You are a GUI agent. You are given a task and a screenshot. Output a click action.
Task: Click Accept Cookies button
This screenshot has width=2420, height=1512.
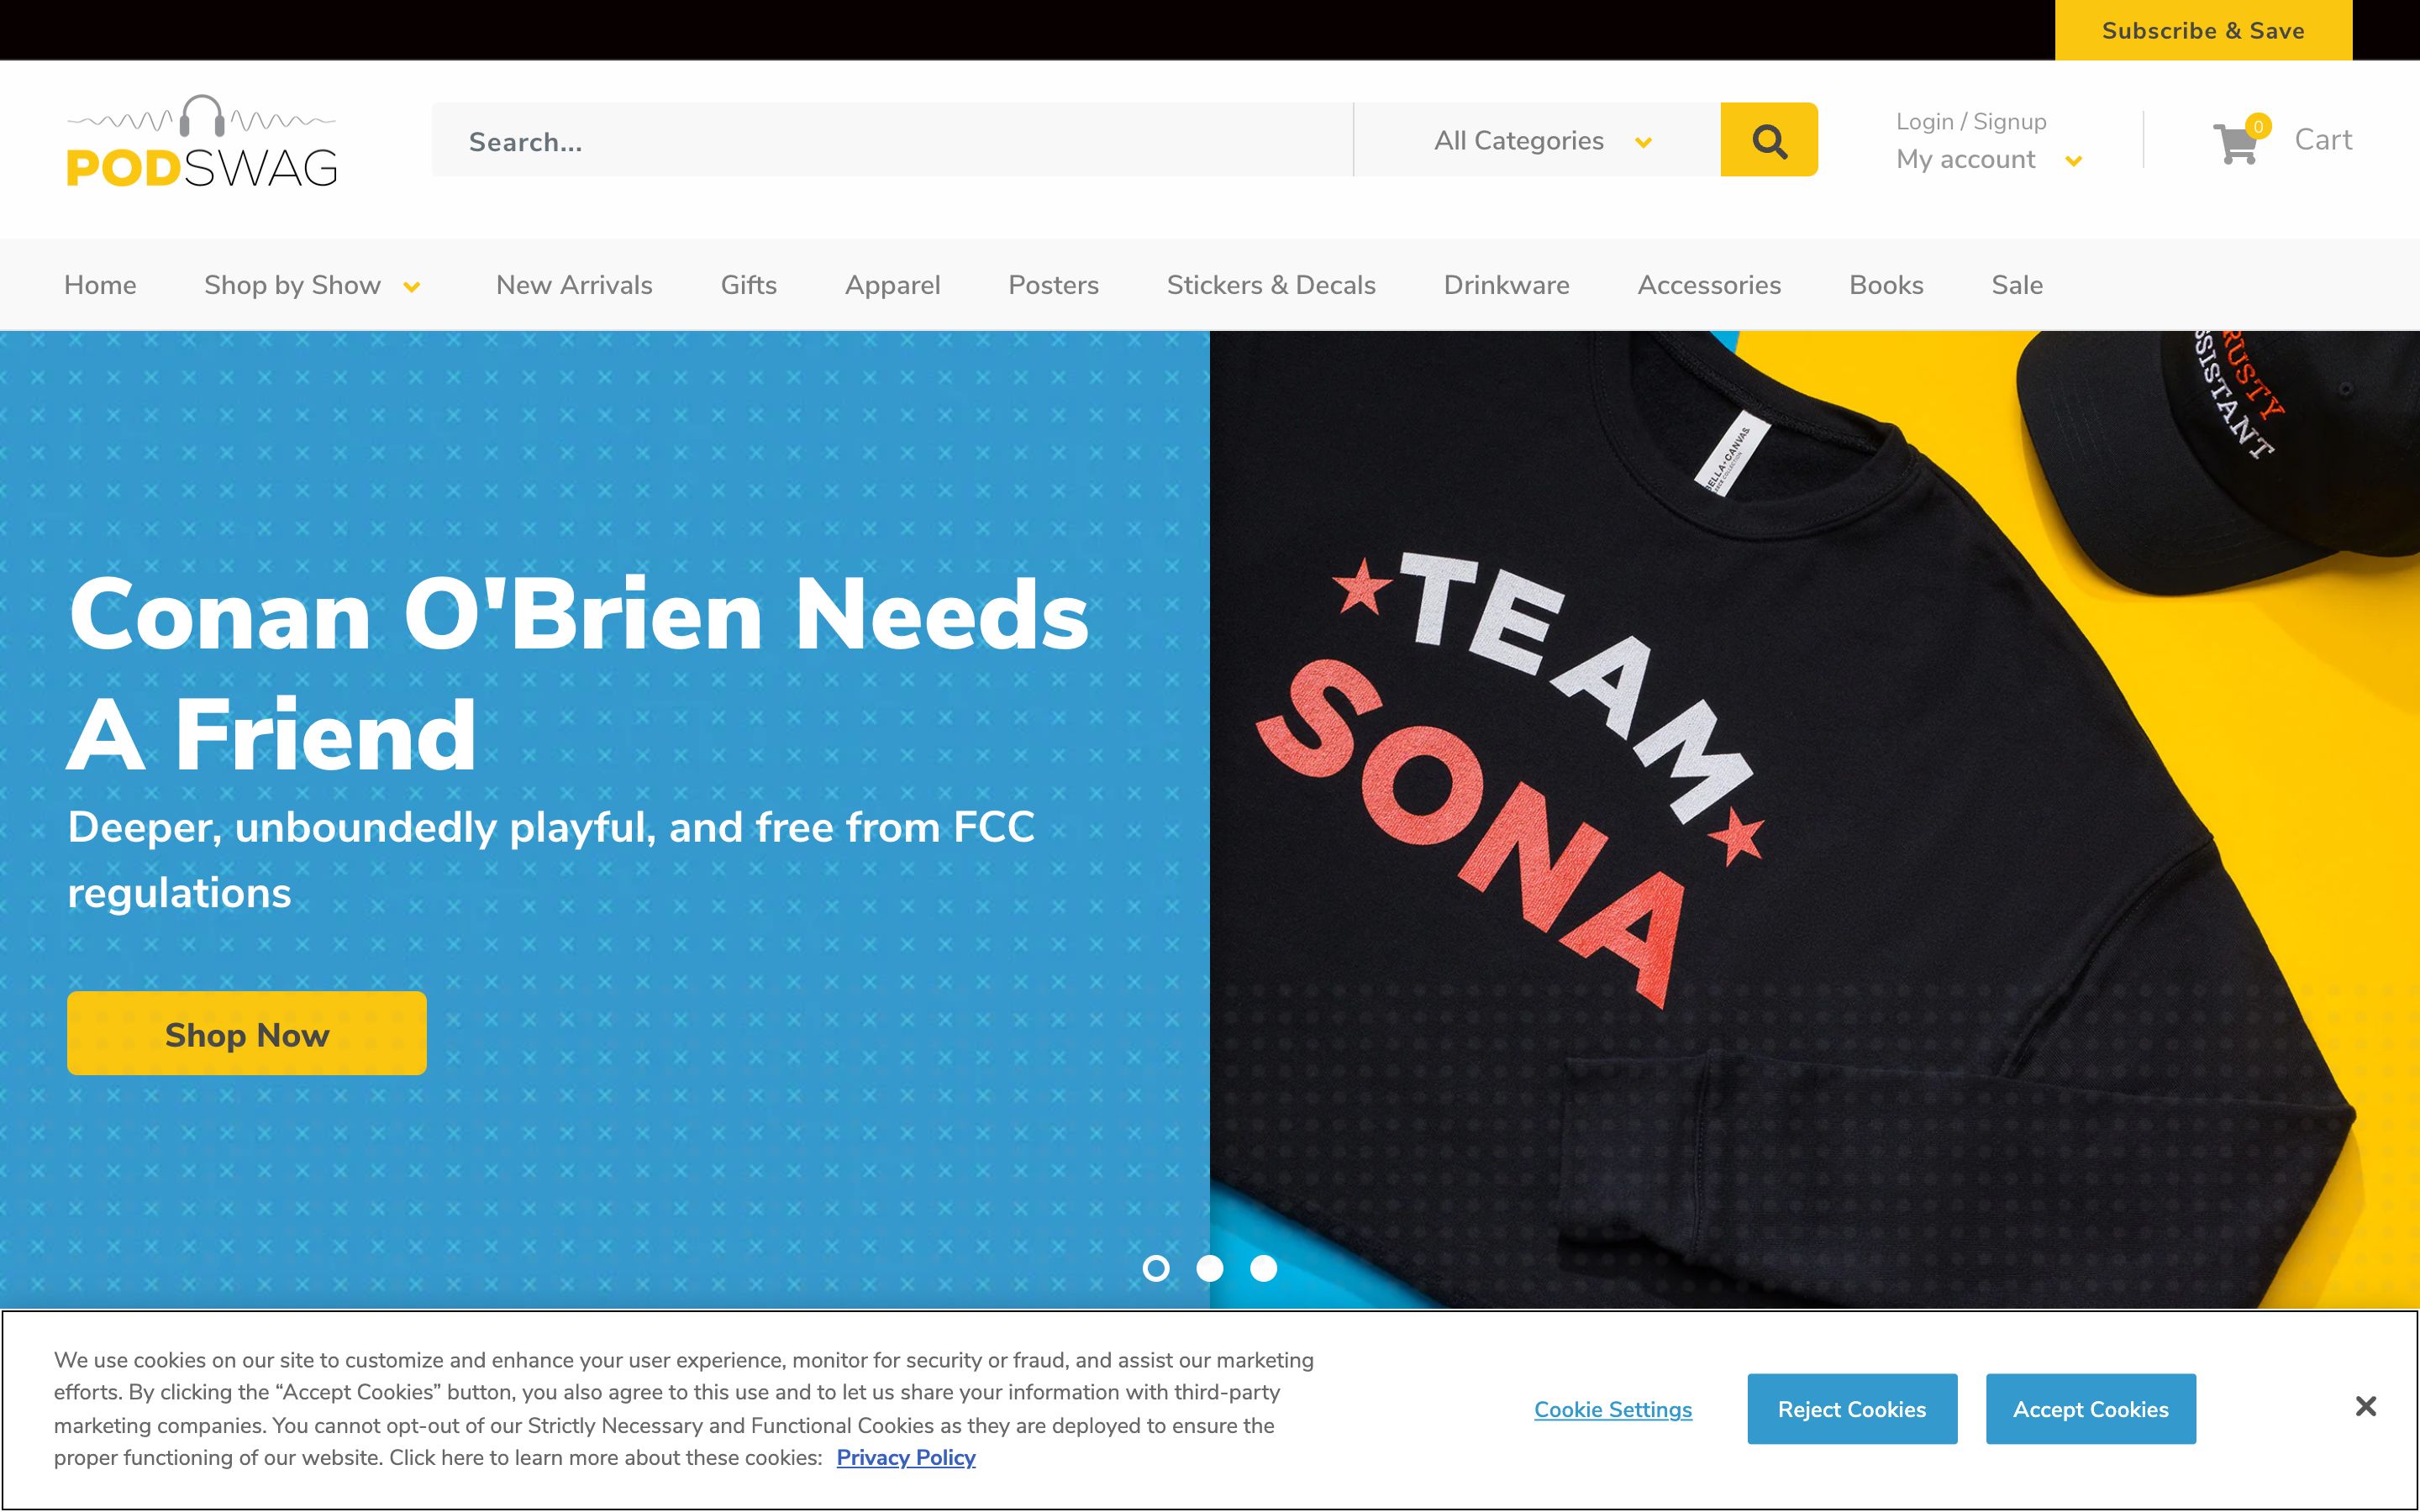tap(2090, 1409)
